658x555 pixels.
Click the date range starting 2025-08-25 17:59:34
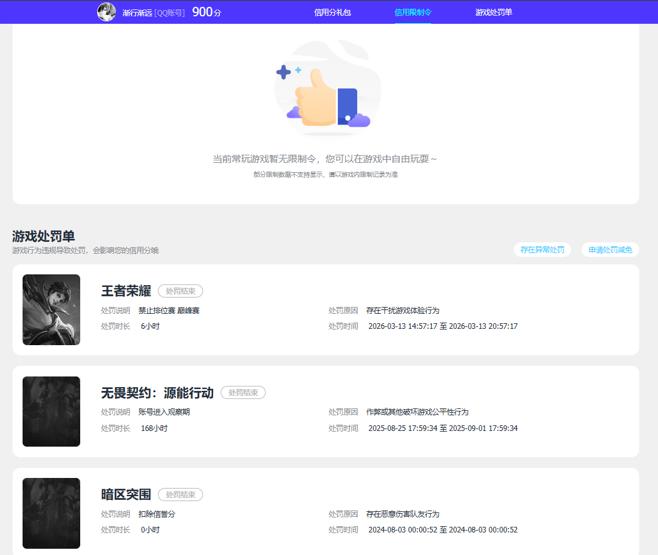pos(443,428)
